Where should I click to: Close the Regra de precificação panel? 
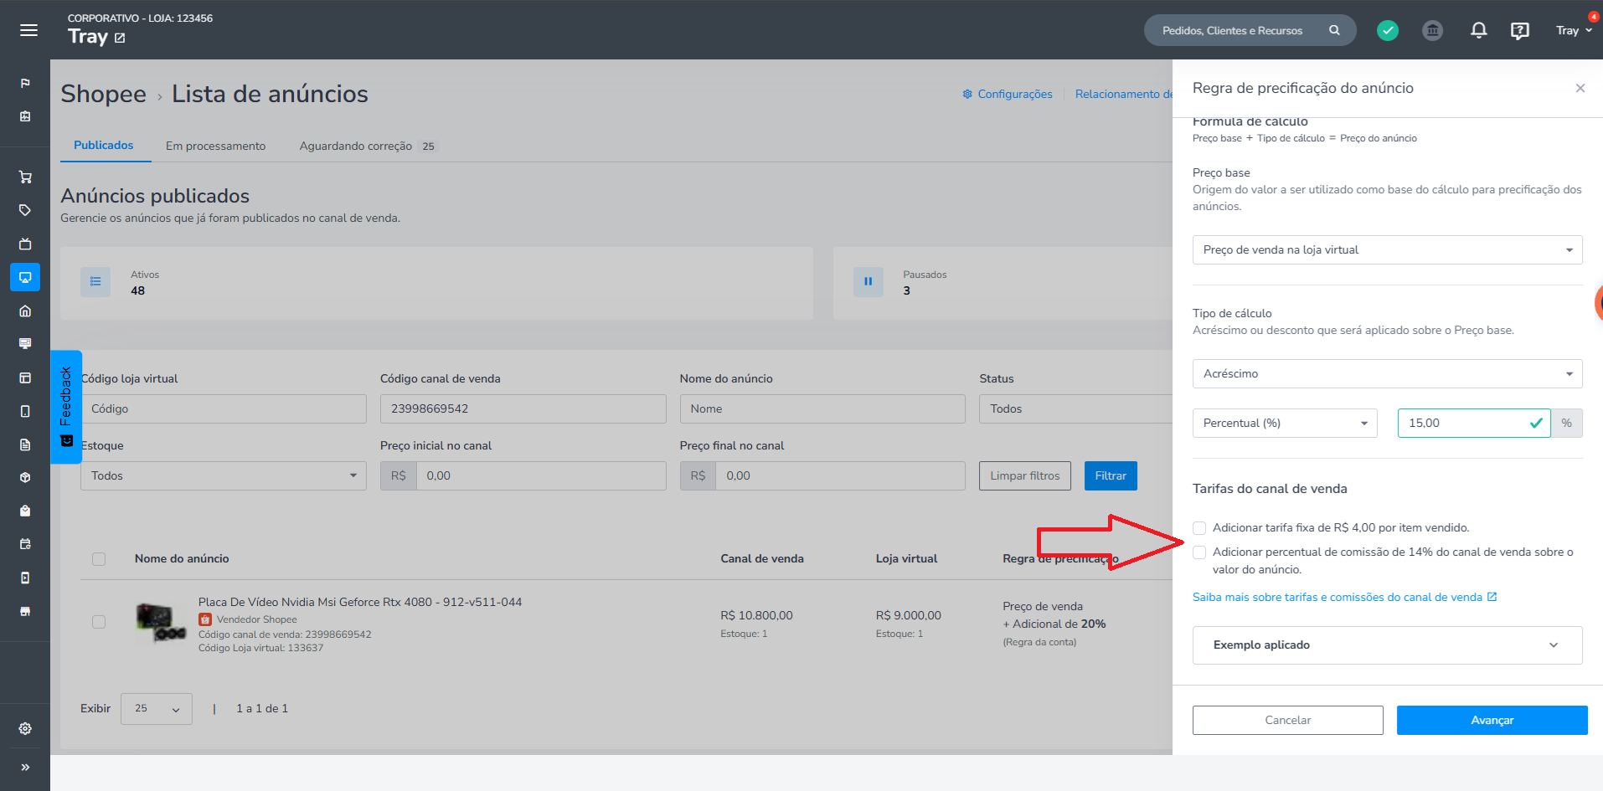1580,88
